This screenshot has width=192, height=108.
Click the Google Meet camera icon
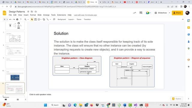pyautogui.click(x=148, y=13)
